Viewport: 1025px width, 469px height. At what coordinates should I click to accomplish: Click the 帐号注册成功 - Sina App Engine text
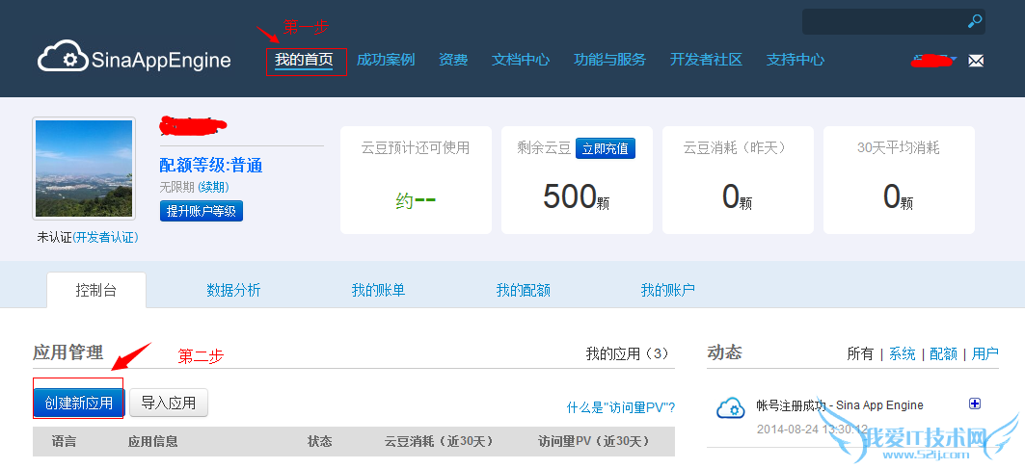tap(839, 405)
